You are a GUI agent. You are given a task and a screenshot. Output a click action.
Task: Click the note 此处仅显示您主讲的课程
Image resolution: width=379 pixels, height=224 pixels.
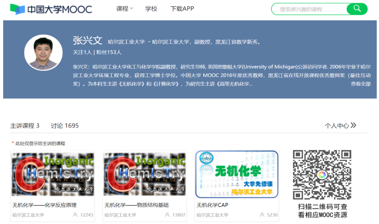(40, 144)
